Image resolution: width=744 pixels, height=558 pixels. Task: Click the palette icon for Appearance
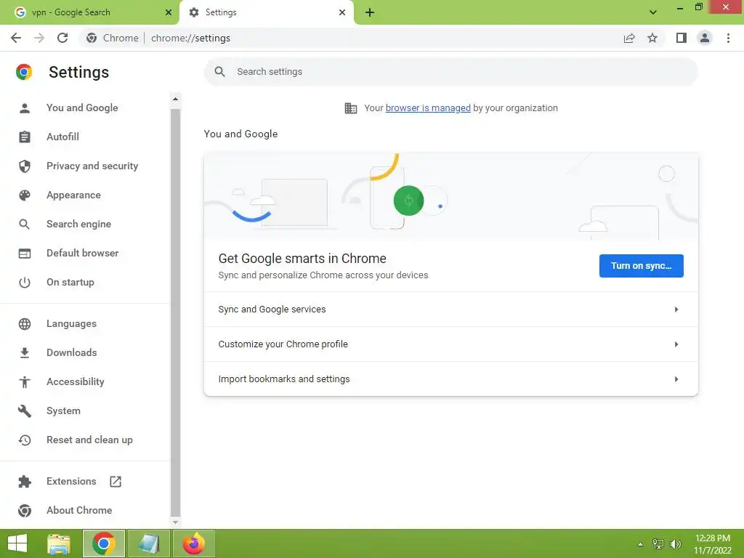click(x=24, y=195)
